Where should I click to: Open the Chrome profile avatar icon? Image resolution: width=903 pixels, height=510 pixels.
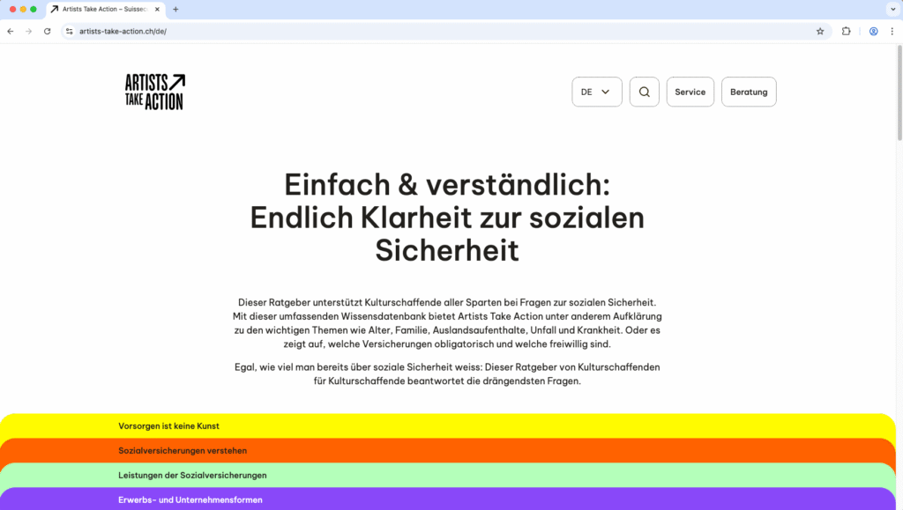(873, 31)
